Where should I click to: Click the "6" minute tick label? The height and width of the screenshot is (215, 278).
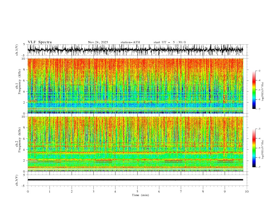159,191
